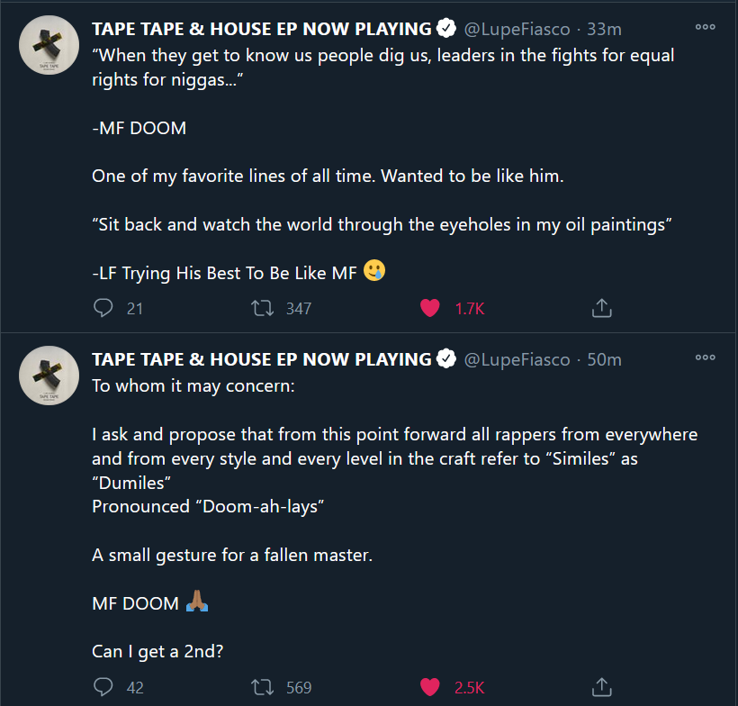Click the 569 retweet count
Screen dimensions: 738x706
point(292,686)
